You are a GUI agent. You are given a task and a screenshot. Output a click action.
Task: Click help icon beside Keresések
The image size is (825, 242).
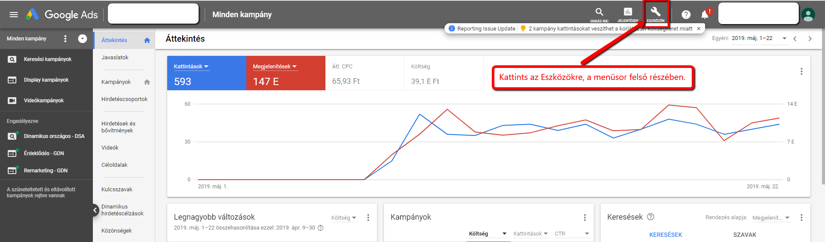tap(650, 217)
